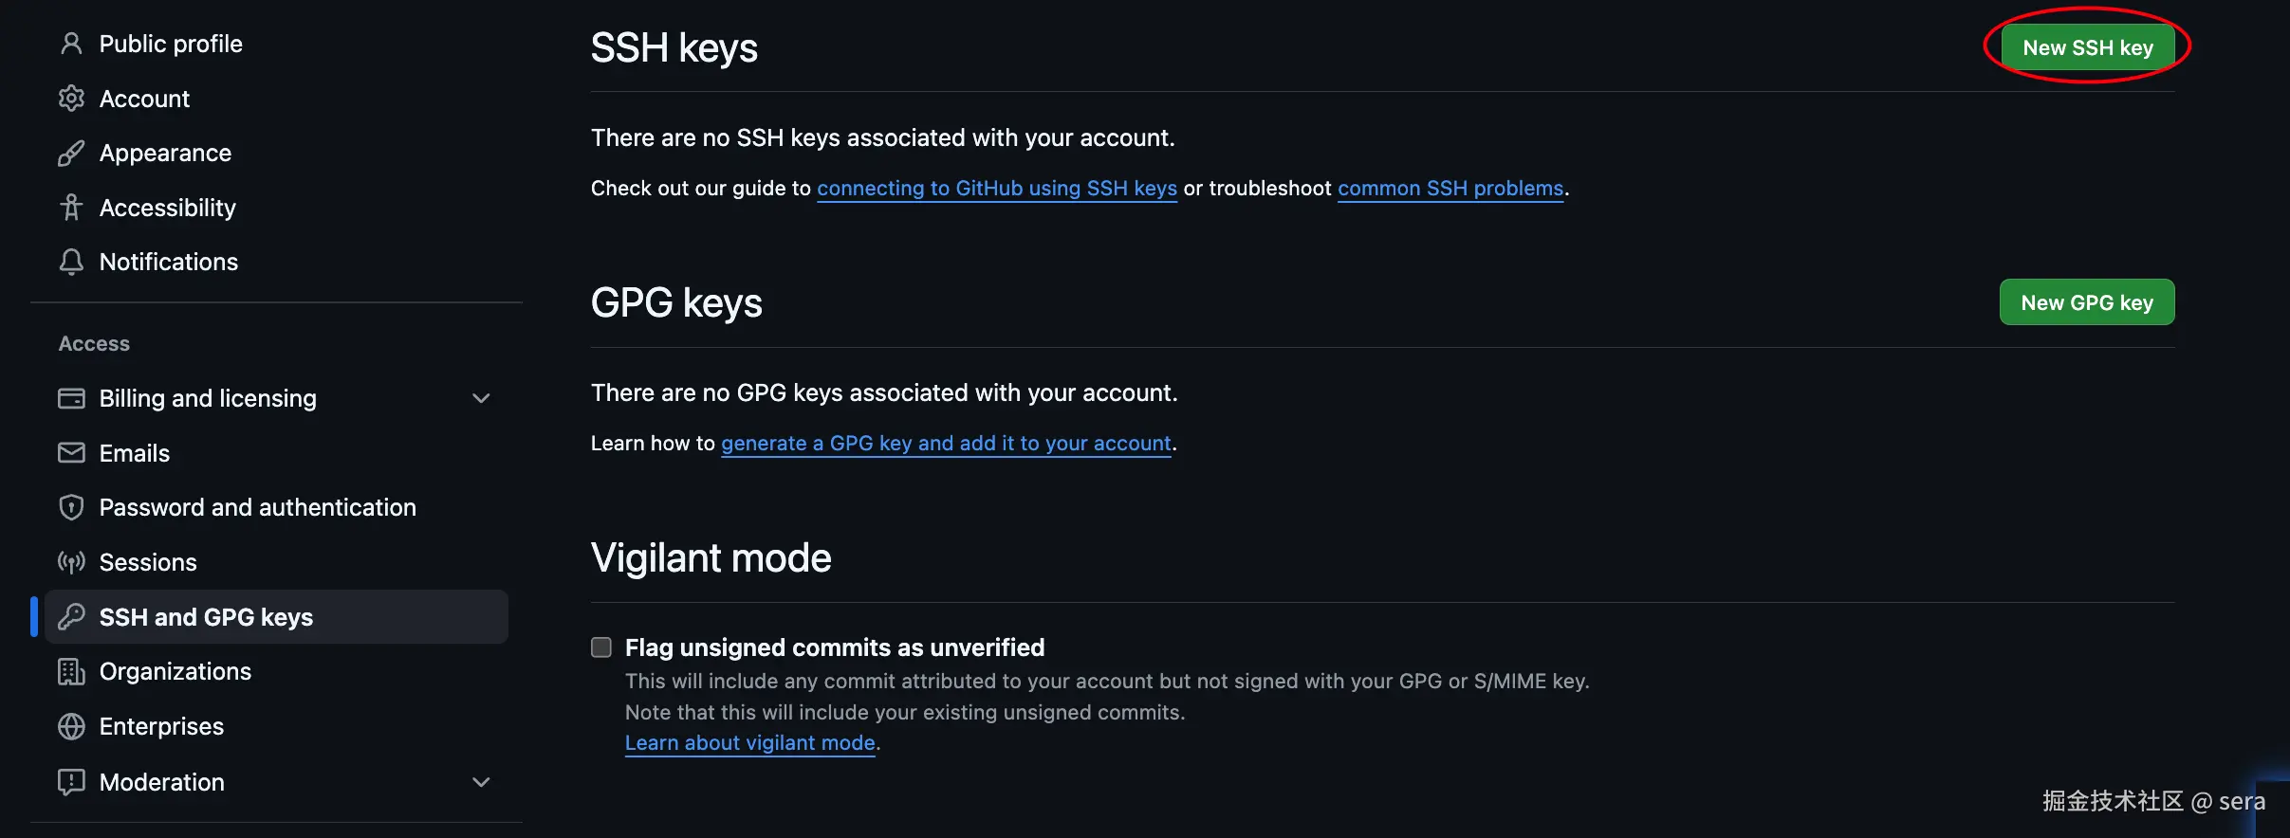Image resolution: width=2290 pixels, height=838 pixels.
Task: Open guide for connecting to GitHub using SSH keys
Action: coord(997,188)
